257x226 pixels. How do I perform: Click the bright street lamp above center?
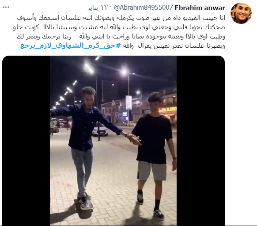124,72
